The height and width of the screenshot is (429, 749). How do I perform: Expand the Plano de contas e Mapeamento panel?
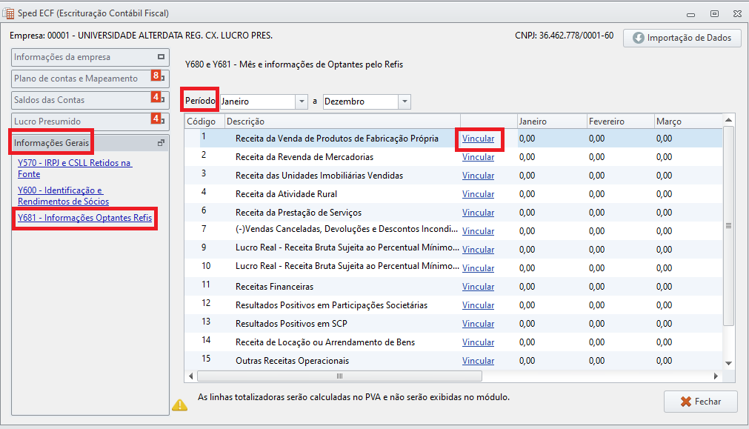tap(90, 79)
